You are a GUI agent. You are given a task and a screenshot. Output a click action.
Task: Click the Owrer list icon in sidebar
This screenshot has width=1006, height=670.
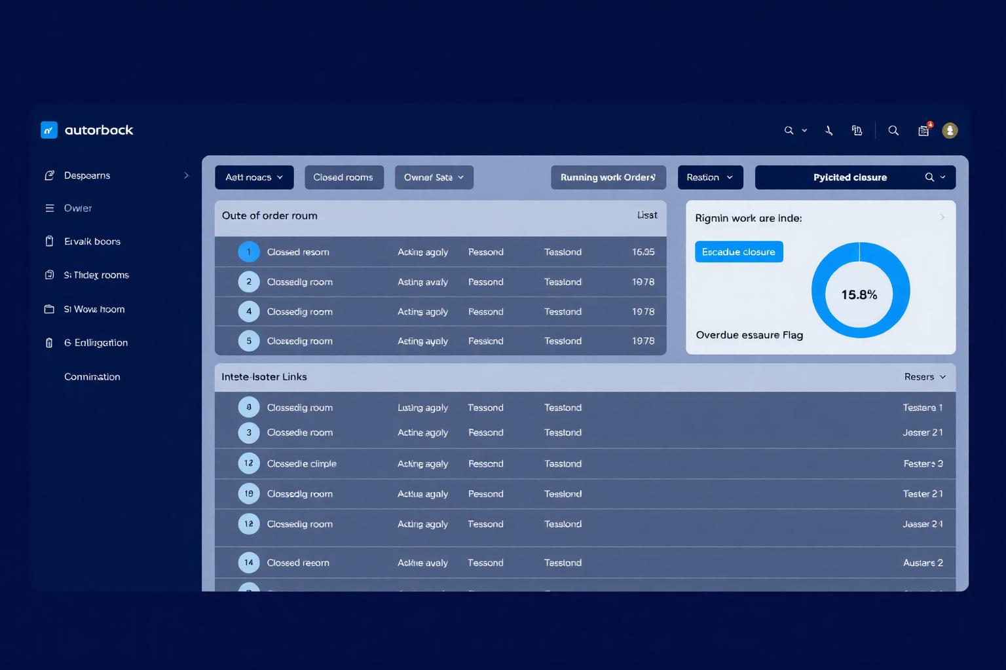(x=49, y=208)
